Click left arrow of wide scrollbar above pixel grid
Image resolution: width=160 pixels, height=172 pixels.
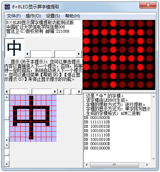point(7,91)
